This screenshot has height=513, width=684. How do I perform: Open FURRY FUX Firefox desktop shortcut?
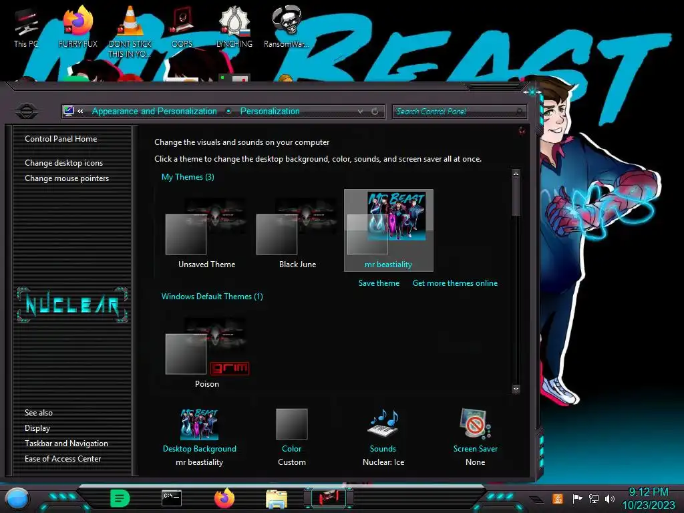click(x=77, y=28)
